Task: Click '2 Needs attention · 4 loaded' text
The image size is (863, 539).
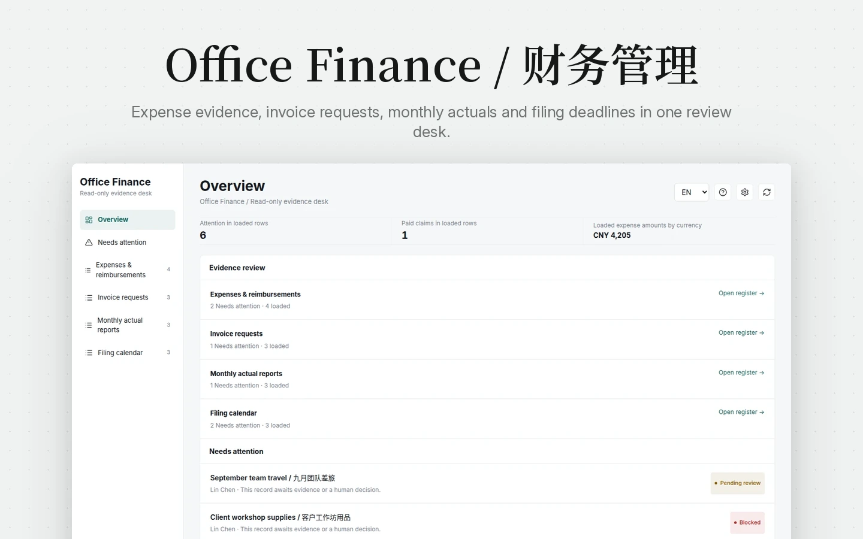Action: [250, 306]
